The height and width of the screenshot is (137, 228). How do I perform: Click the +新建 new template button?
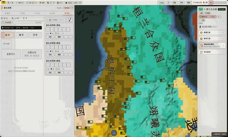point(69,20)
